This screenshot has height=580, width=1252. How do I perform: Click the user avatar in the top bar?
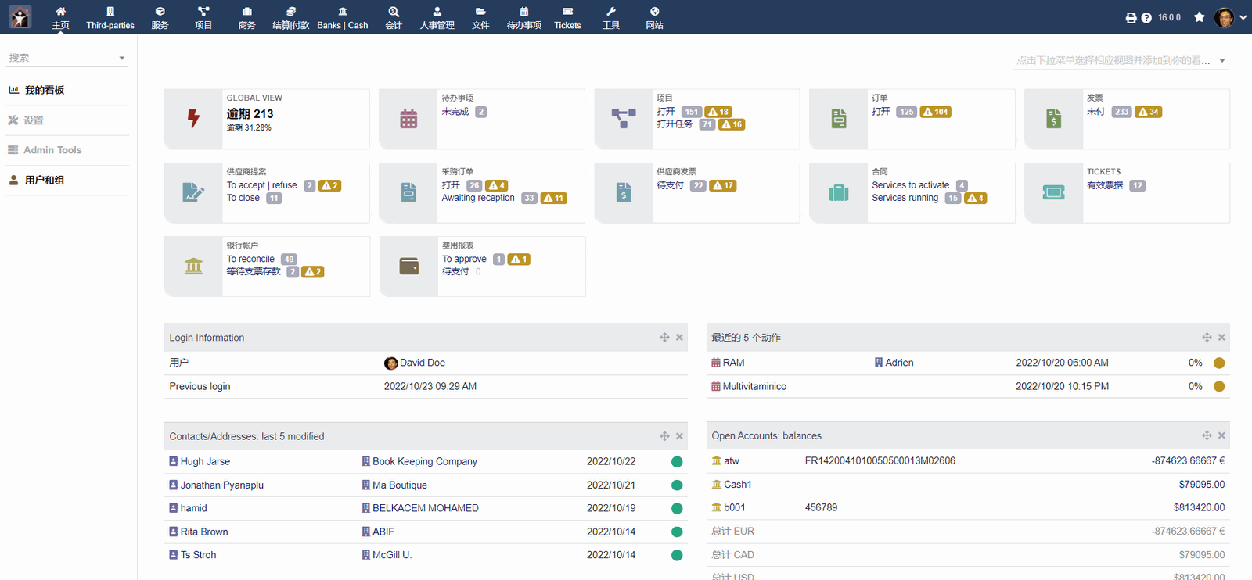click(x=1224, y=17)
